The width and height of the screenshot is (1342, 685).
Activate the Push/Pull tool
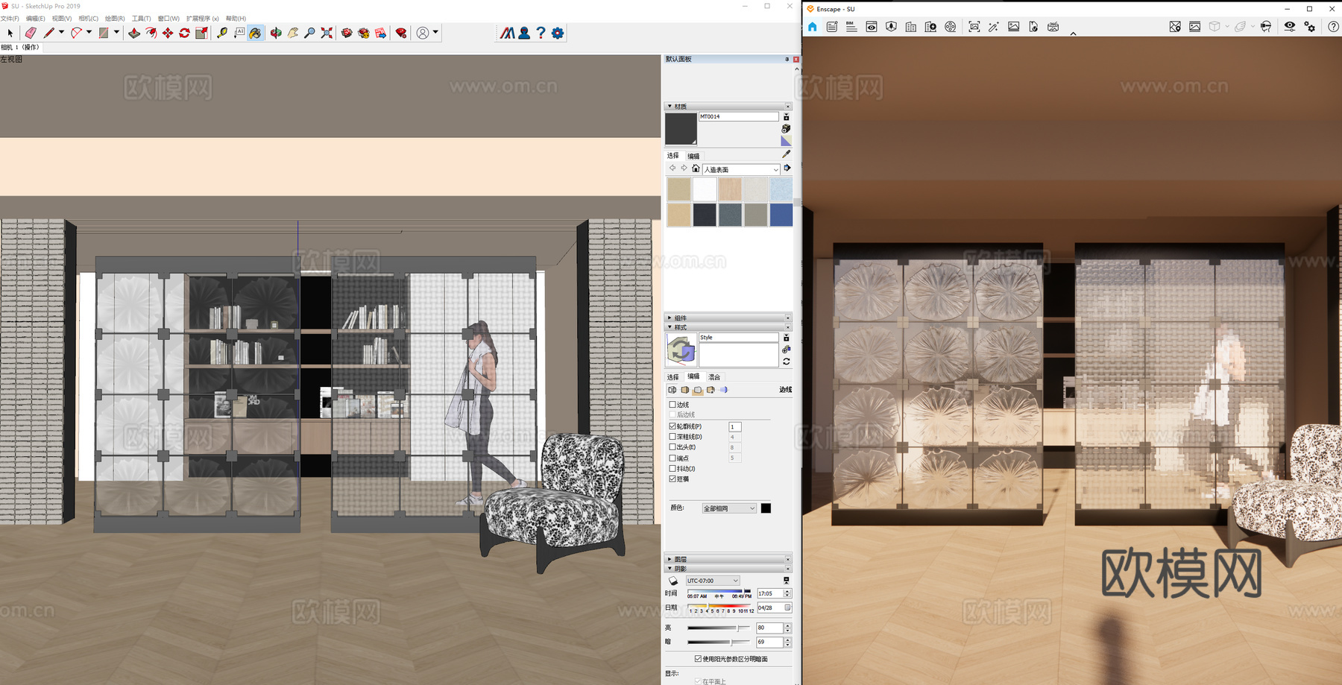(x=134, y=33)
